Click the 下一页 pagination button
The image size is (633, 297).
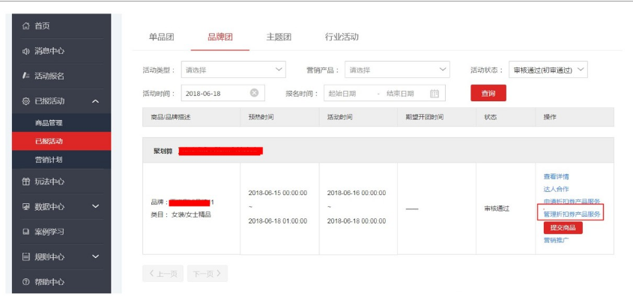tap(207, 274)
